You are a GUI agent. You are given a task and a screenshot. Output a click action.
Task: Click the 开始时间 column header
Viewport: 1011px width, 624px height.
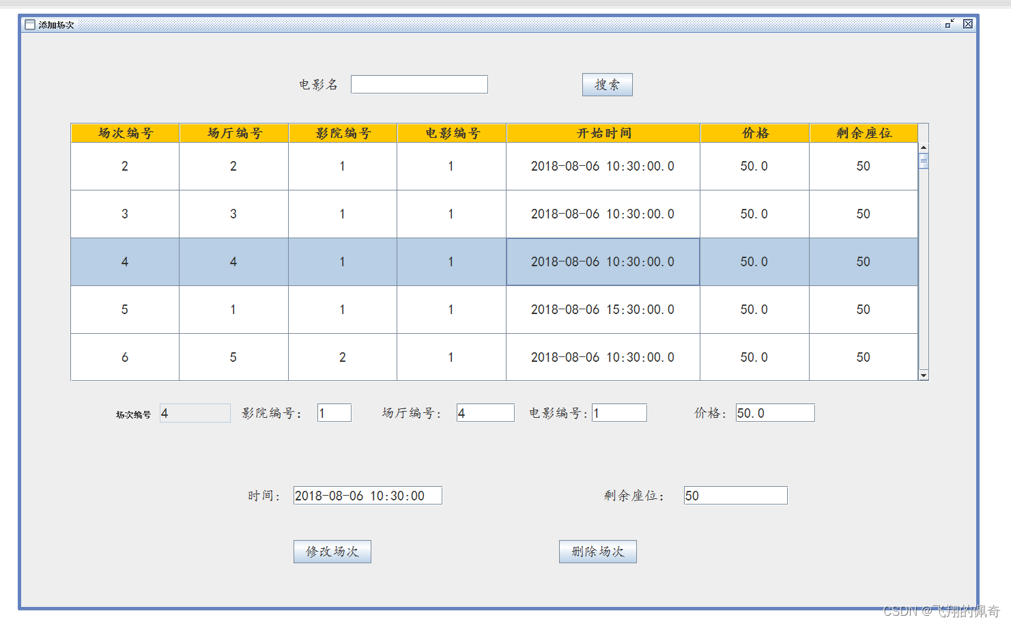coord(603,133)
